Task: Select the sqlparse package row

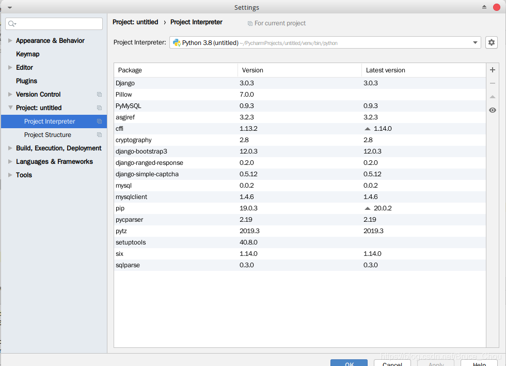Action: pyautogui.click(x=300, y=265)
